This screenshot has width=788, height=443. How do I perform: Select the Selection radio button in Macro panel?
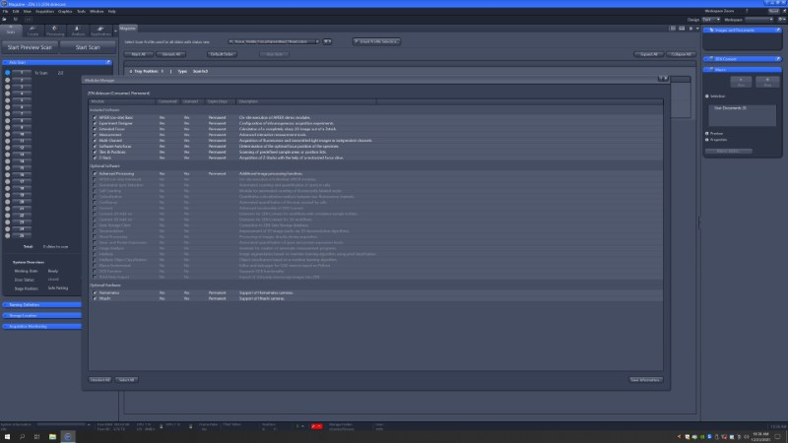point(707,96)
